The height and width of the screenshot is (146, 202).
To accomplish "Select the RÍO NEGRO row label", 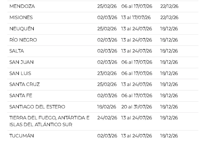I will point(23,40).
